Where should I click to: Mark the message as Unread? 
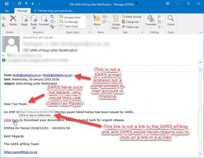pyautogui.click(x=132, y=17)
